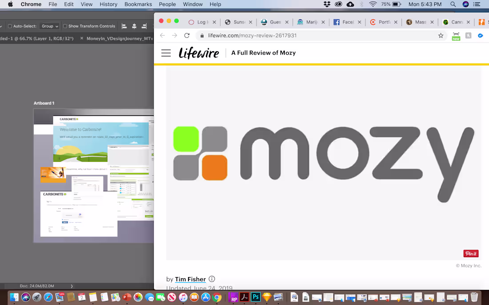
Task: Click the info icon beside Tim Fisher
Action: (212, 279)
